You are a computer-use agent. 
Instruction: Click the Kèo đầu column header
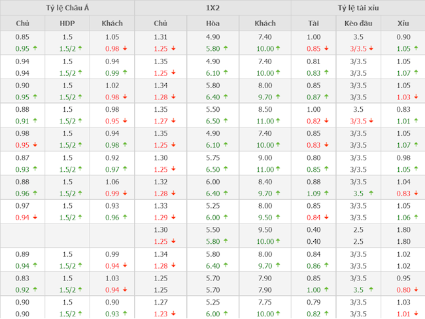[x=358, y=24]
